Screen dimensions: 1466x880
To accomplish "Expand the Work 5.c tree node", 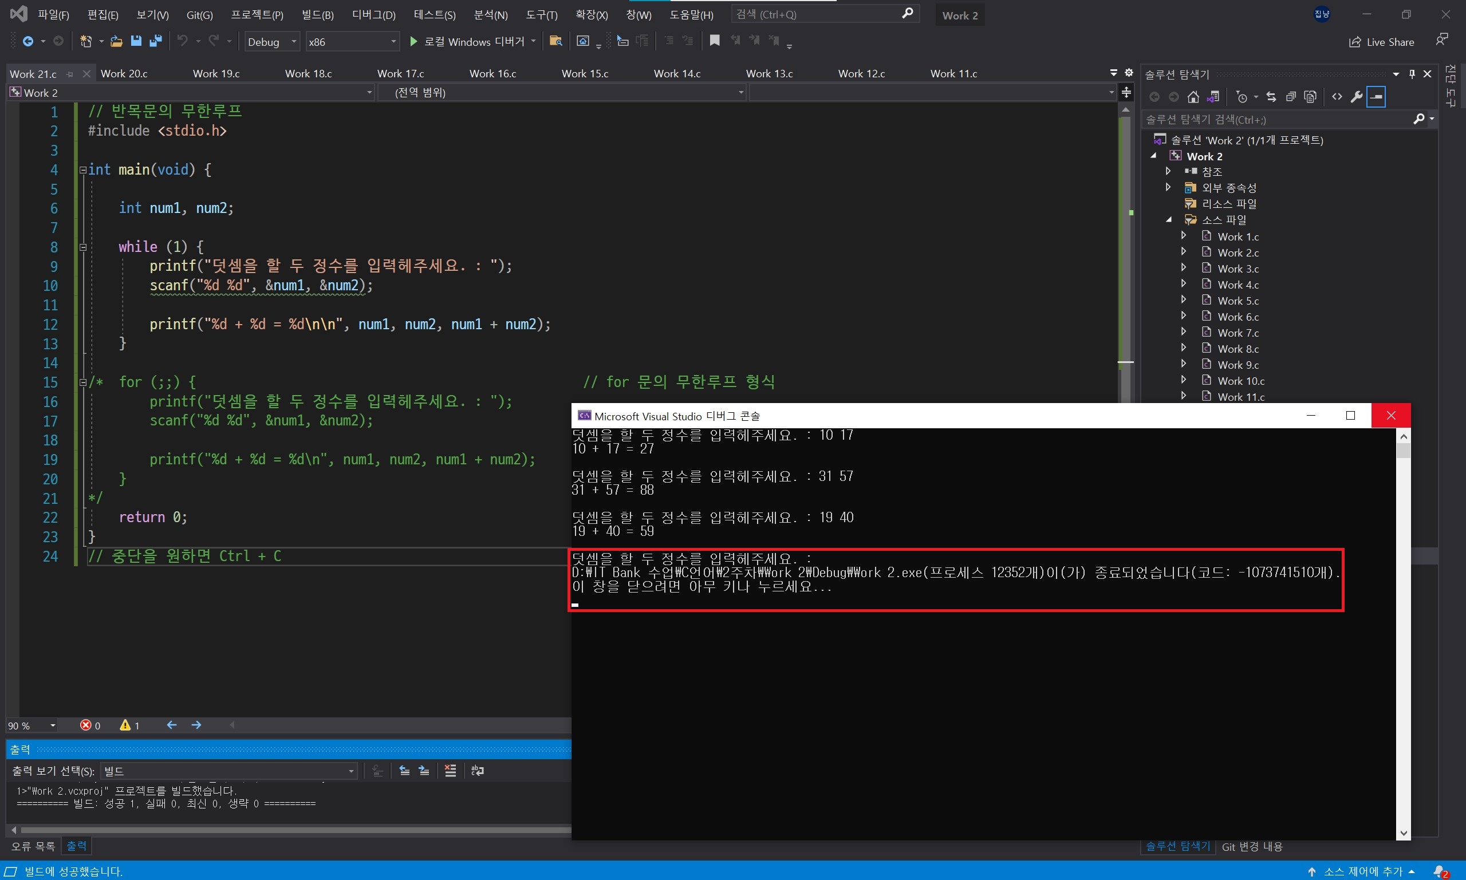I will [1184, 300].
